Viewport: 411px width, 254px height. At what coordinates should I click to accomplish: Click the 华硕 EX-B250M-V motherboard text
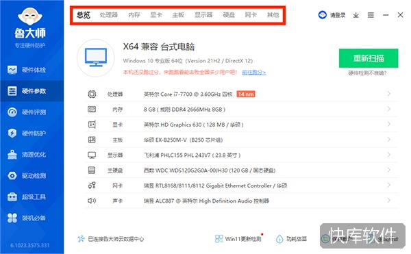pos(183,140)
